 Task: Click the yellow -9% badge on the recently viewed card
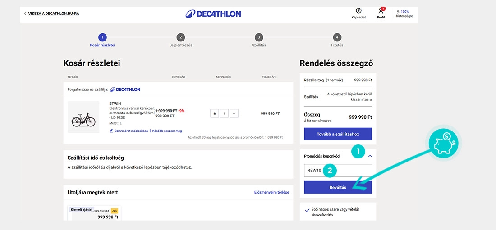115,211
